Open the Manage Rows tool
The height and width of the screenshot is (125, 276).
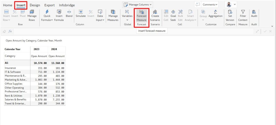coord(32,12)
